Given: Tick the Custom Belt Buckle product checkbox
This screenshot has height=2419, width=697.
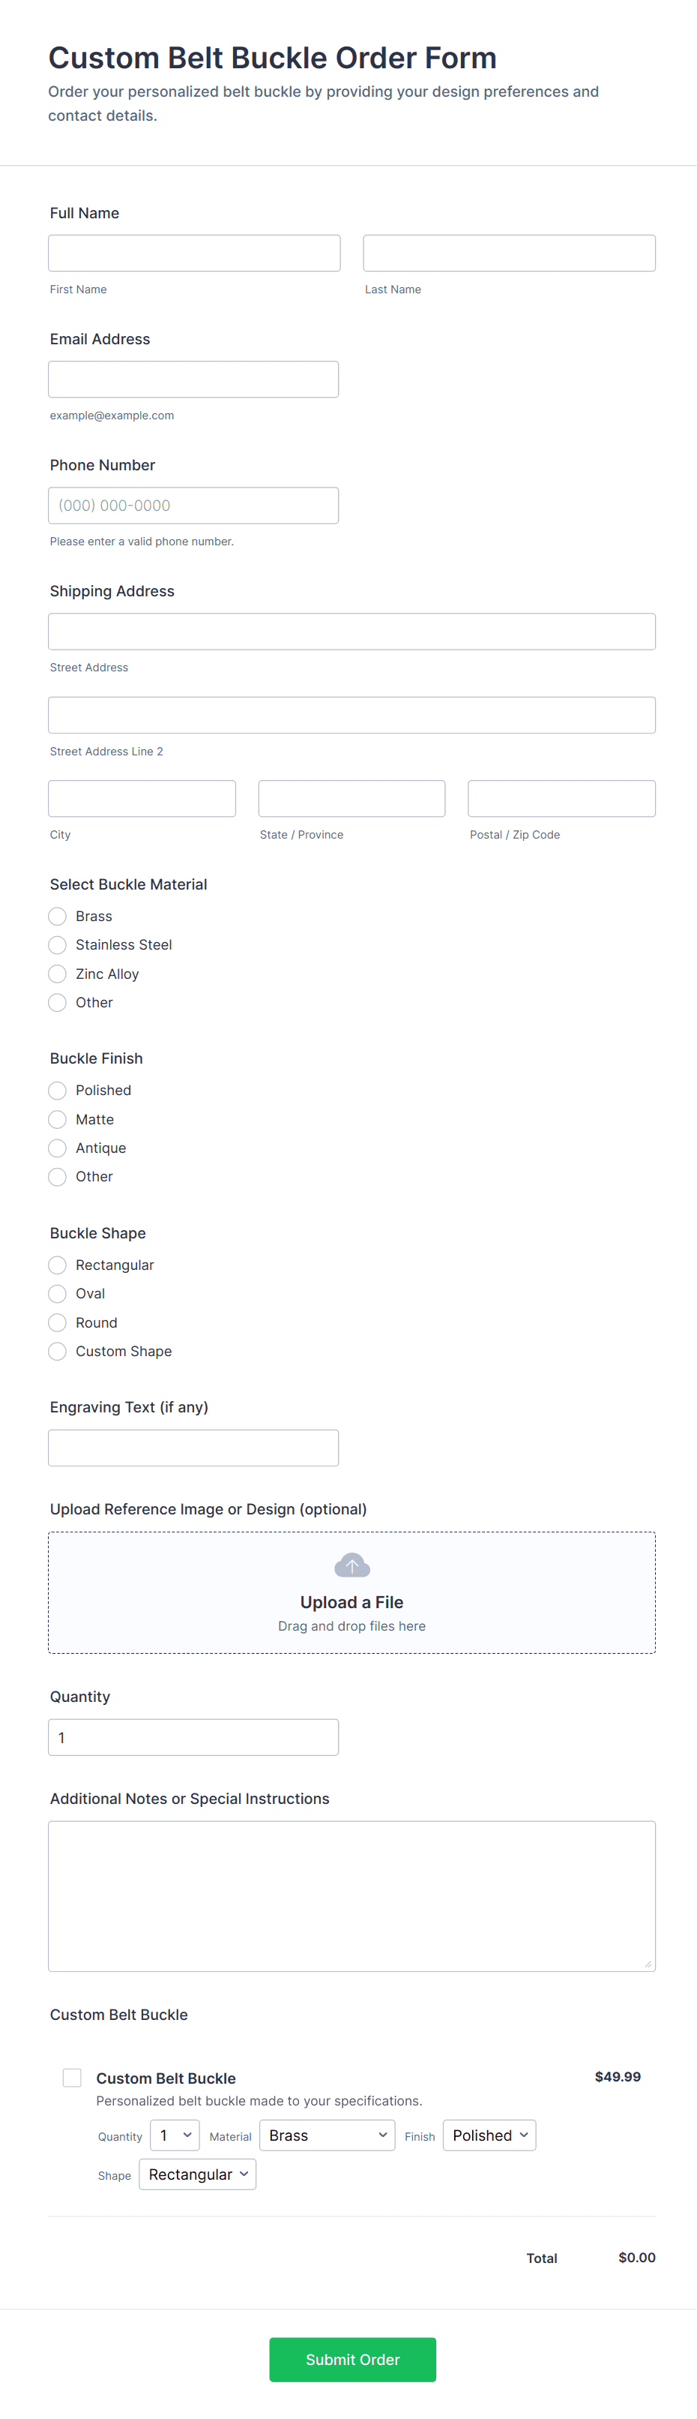Looking at the screenshot, I should (x=72, y=2077).
